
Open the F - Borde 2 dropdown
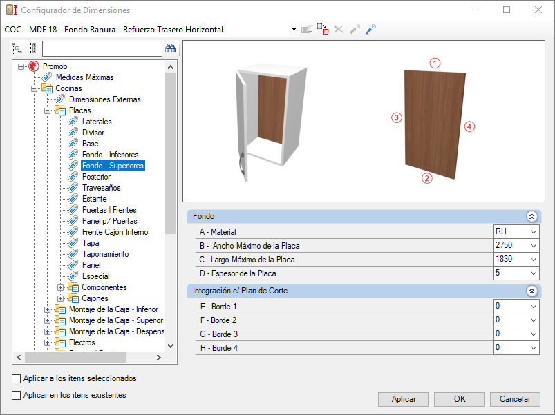click(x=534, y=320)
